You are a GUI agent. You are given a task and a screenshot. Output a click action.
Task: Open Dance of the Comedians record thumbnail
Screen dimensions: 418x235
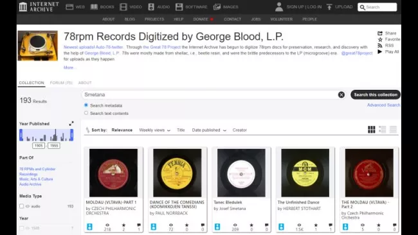177,173
